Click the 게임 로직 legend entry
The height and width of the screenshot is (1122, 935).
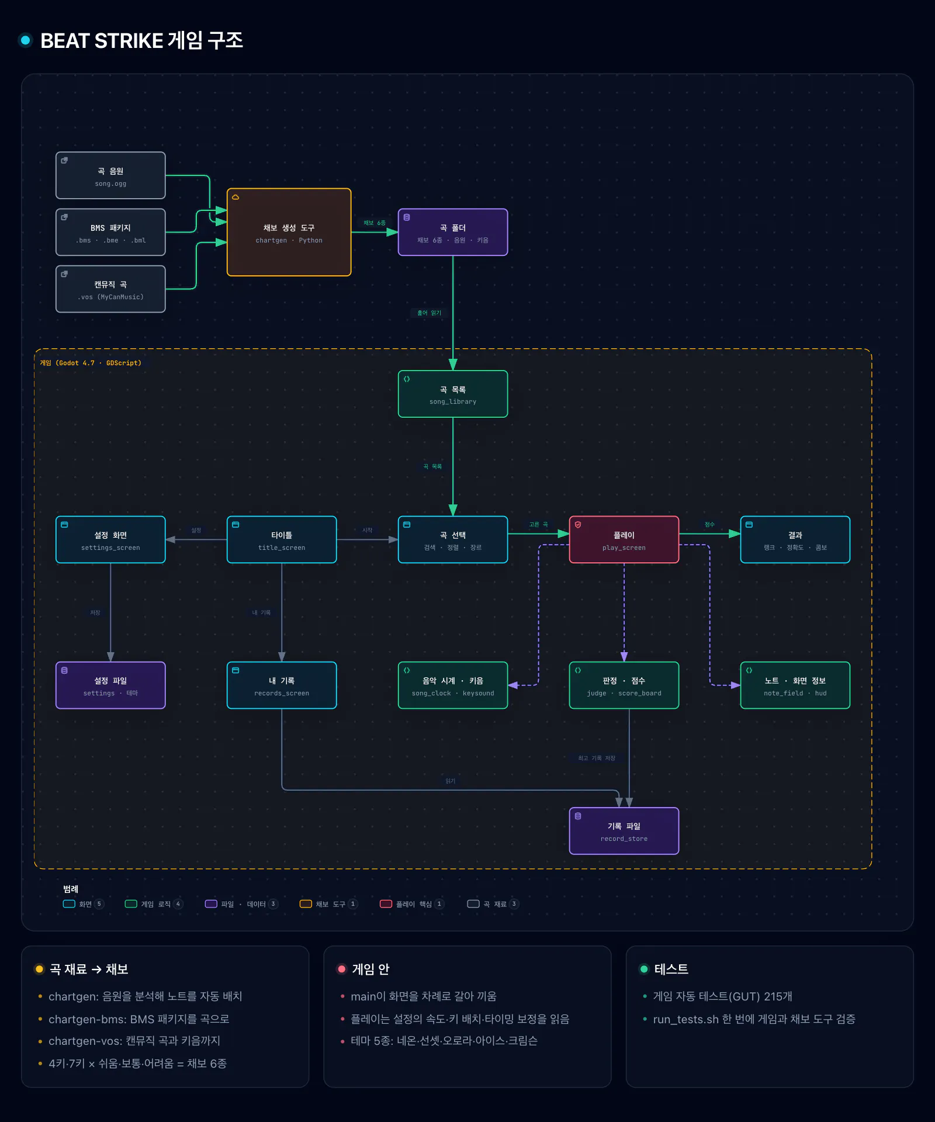(154, 903)
